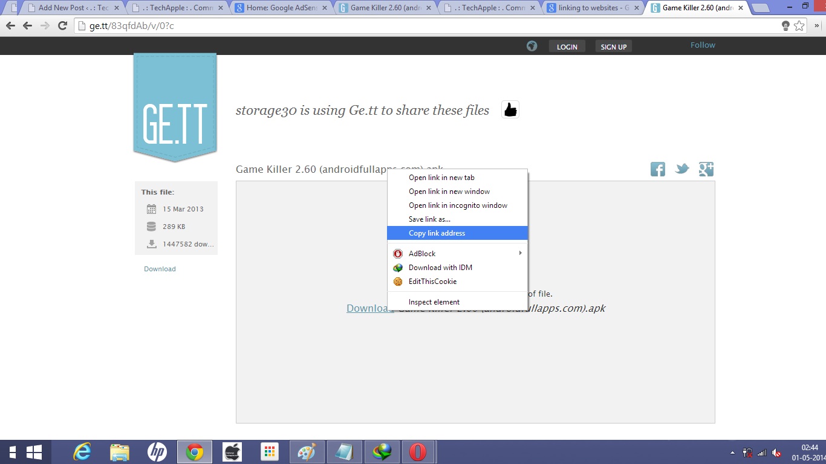Image resolution: width=826 pixels, height=464 pixels.
Task: Click the browser forward arrow
Action: coord(45,25)
